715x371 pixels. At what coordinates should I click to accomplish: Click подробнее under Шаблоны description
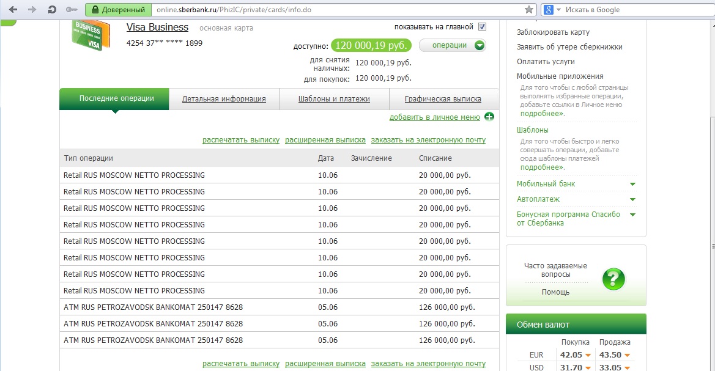tap(542, 167)
